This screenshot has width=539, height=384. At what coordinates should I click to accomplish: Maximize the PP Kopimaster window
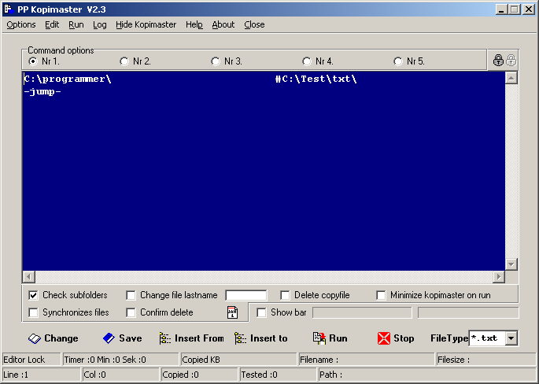point(515,9)
